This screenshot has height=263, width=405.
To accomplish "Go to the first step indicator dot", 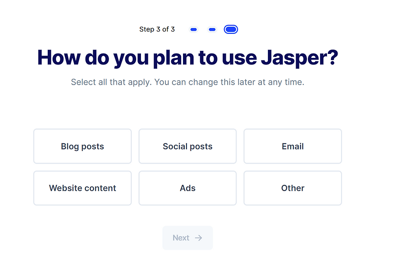I will (x=194, y=29).
